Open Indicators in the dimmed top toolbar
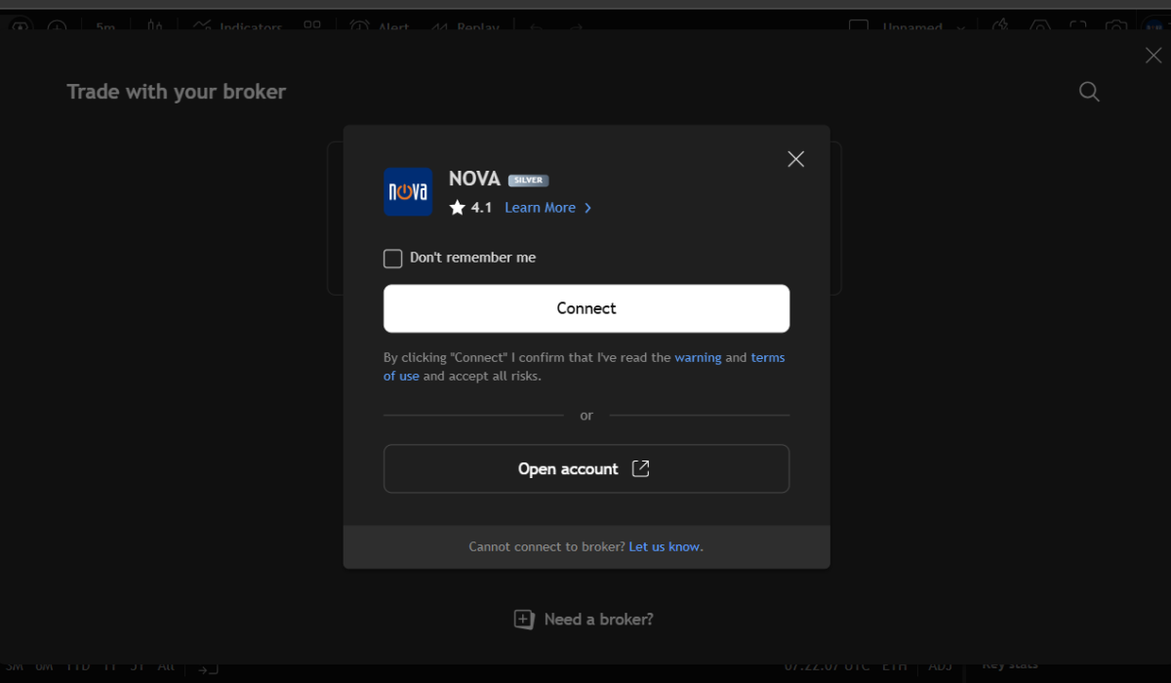 click(238, 27)
